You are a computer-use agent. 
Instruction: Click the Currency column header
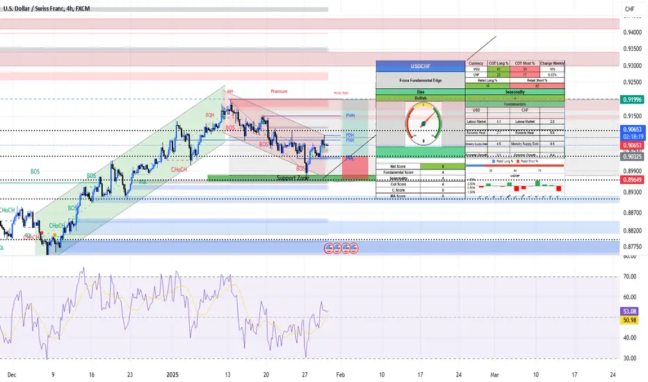(x=476, y=63)
